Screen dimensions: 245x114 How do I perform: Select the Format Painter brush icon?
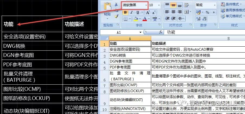click(x=116, y=16)
